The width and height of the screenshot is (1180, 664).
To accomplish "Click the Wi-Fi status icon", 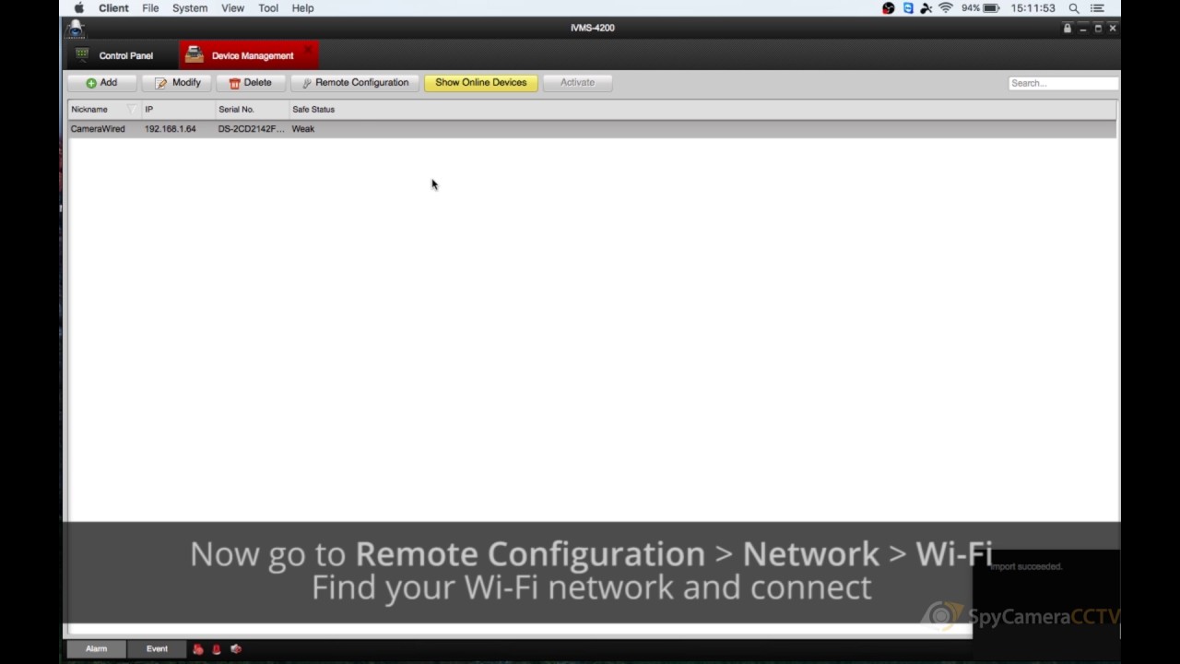I will click(946, 8).
